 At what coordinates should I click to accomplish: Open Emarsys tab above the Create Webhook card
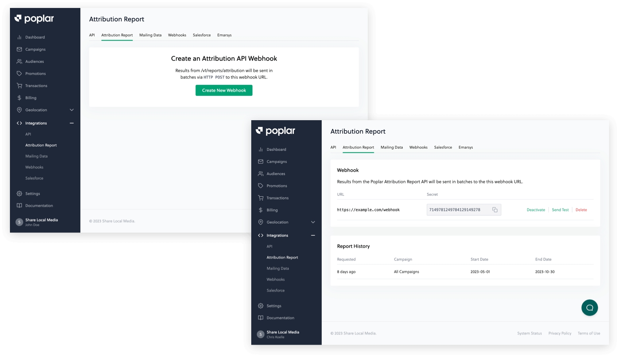click(224, 35)
